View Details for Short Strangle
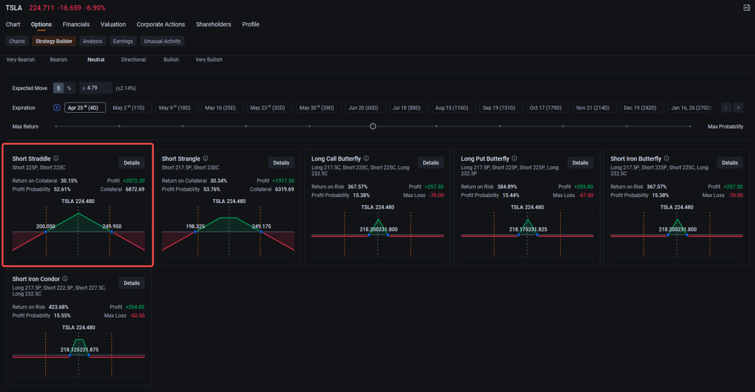 tap(281, 163)
